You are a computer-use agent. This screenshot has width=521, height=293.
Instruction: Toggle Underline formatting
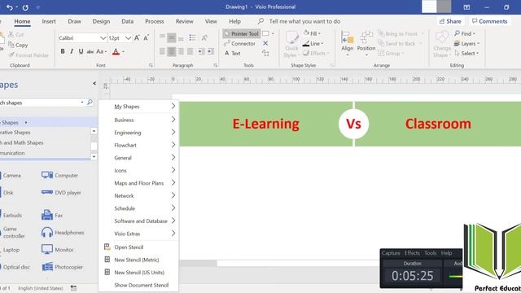click(x=81, y=51)
